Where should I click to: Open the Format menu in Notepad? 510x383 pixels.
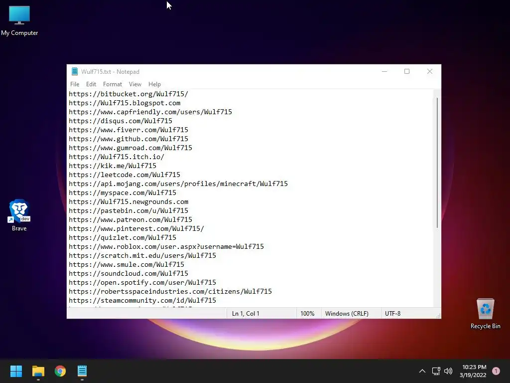point(113,84)
